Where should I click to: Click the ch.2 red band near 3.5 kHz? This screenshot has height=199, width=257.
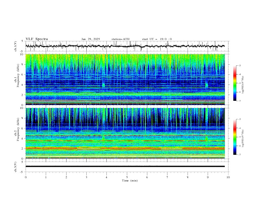125,141
